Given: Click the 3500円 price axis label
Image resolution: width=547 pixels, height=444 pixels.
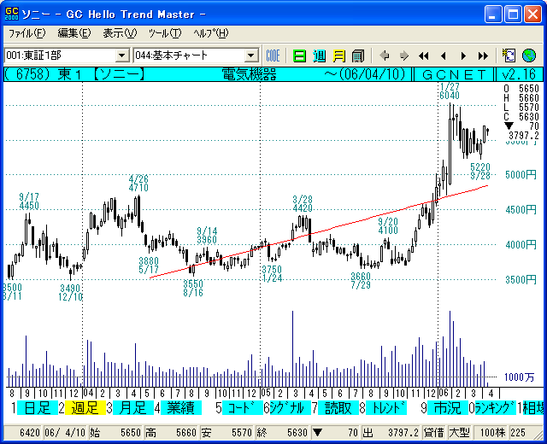Looking at the screenshot, I should pyautogui.click(x=521, y=279).
